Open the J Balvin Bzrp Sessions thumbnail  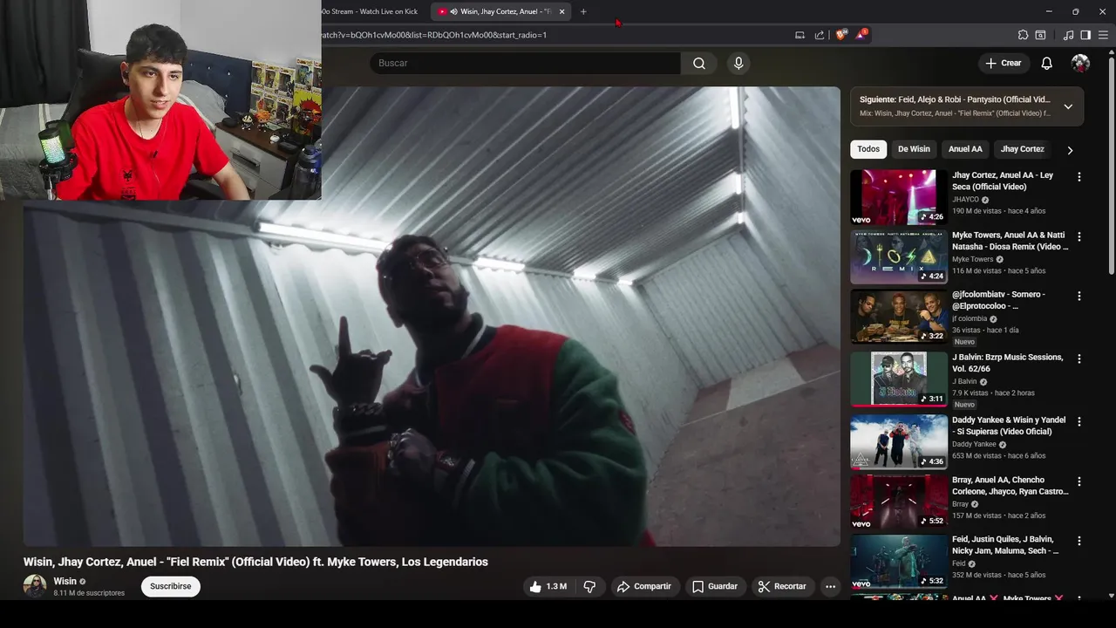[x=899, y=379]
